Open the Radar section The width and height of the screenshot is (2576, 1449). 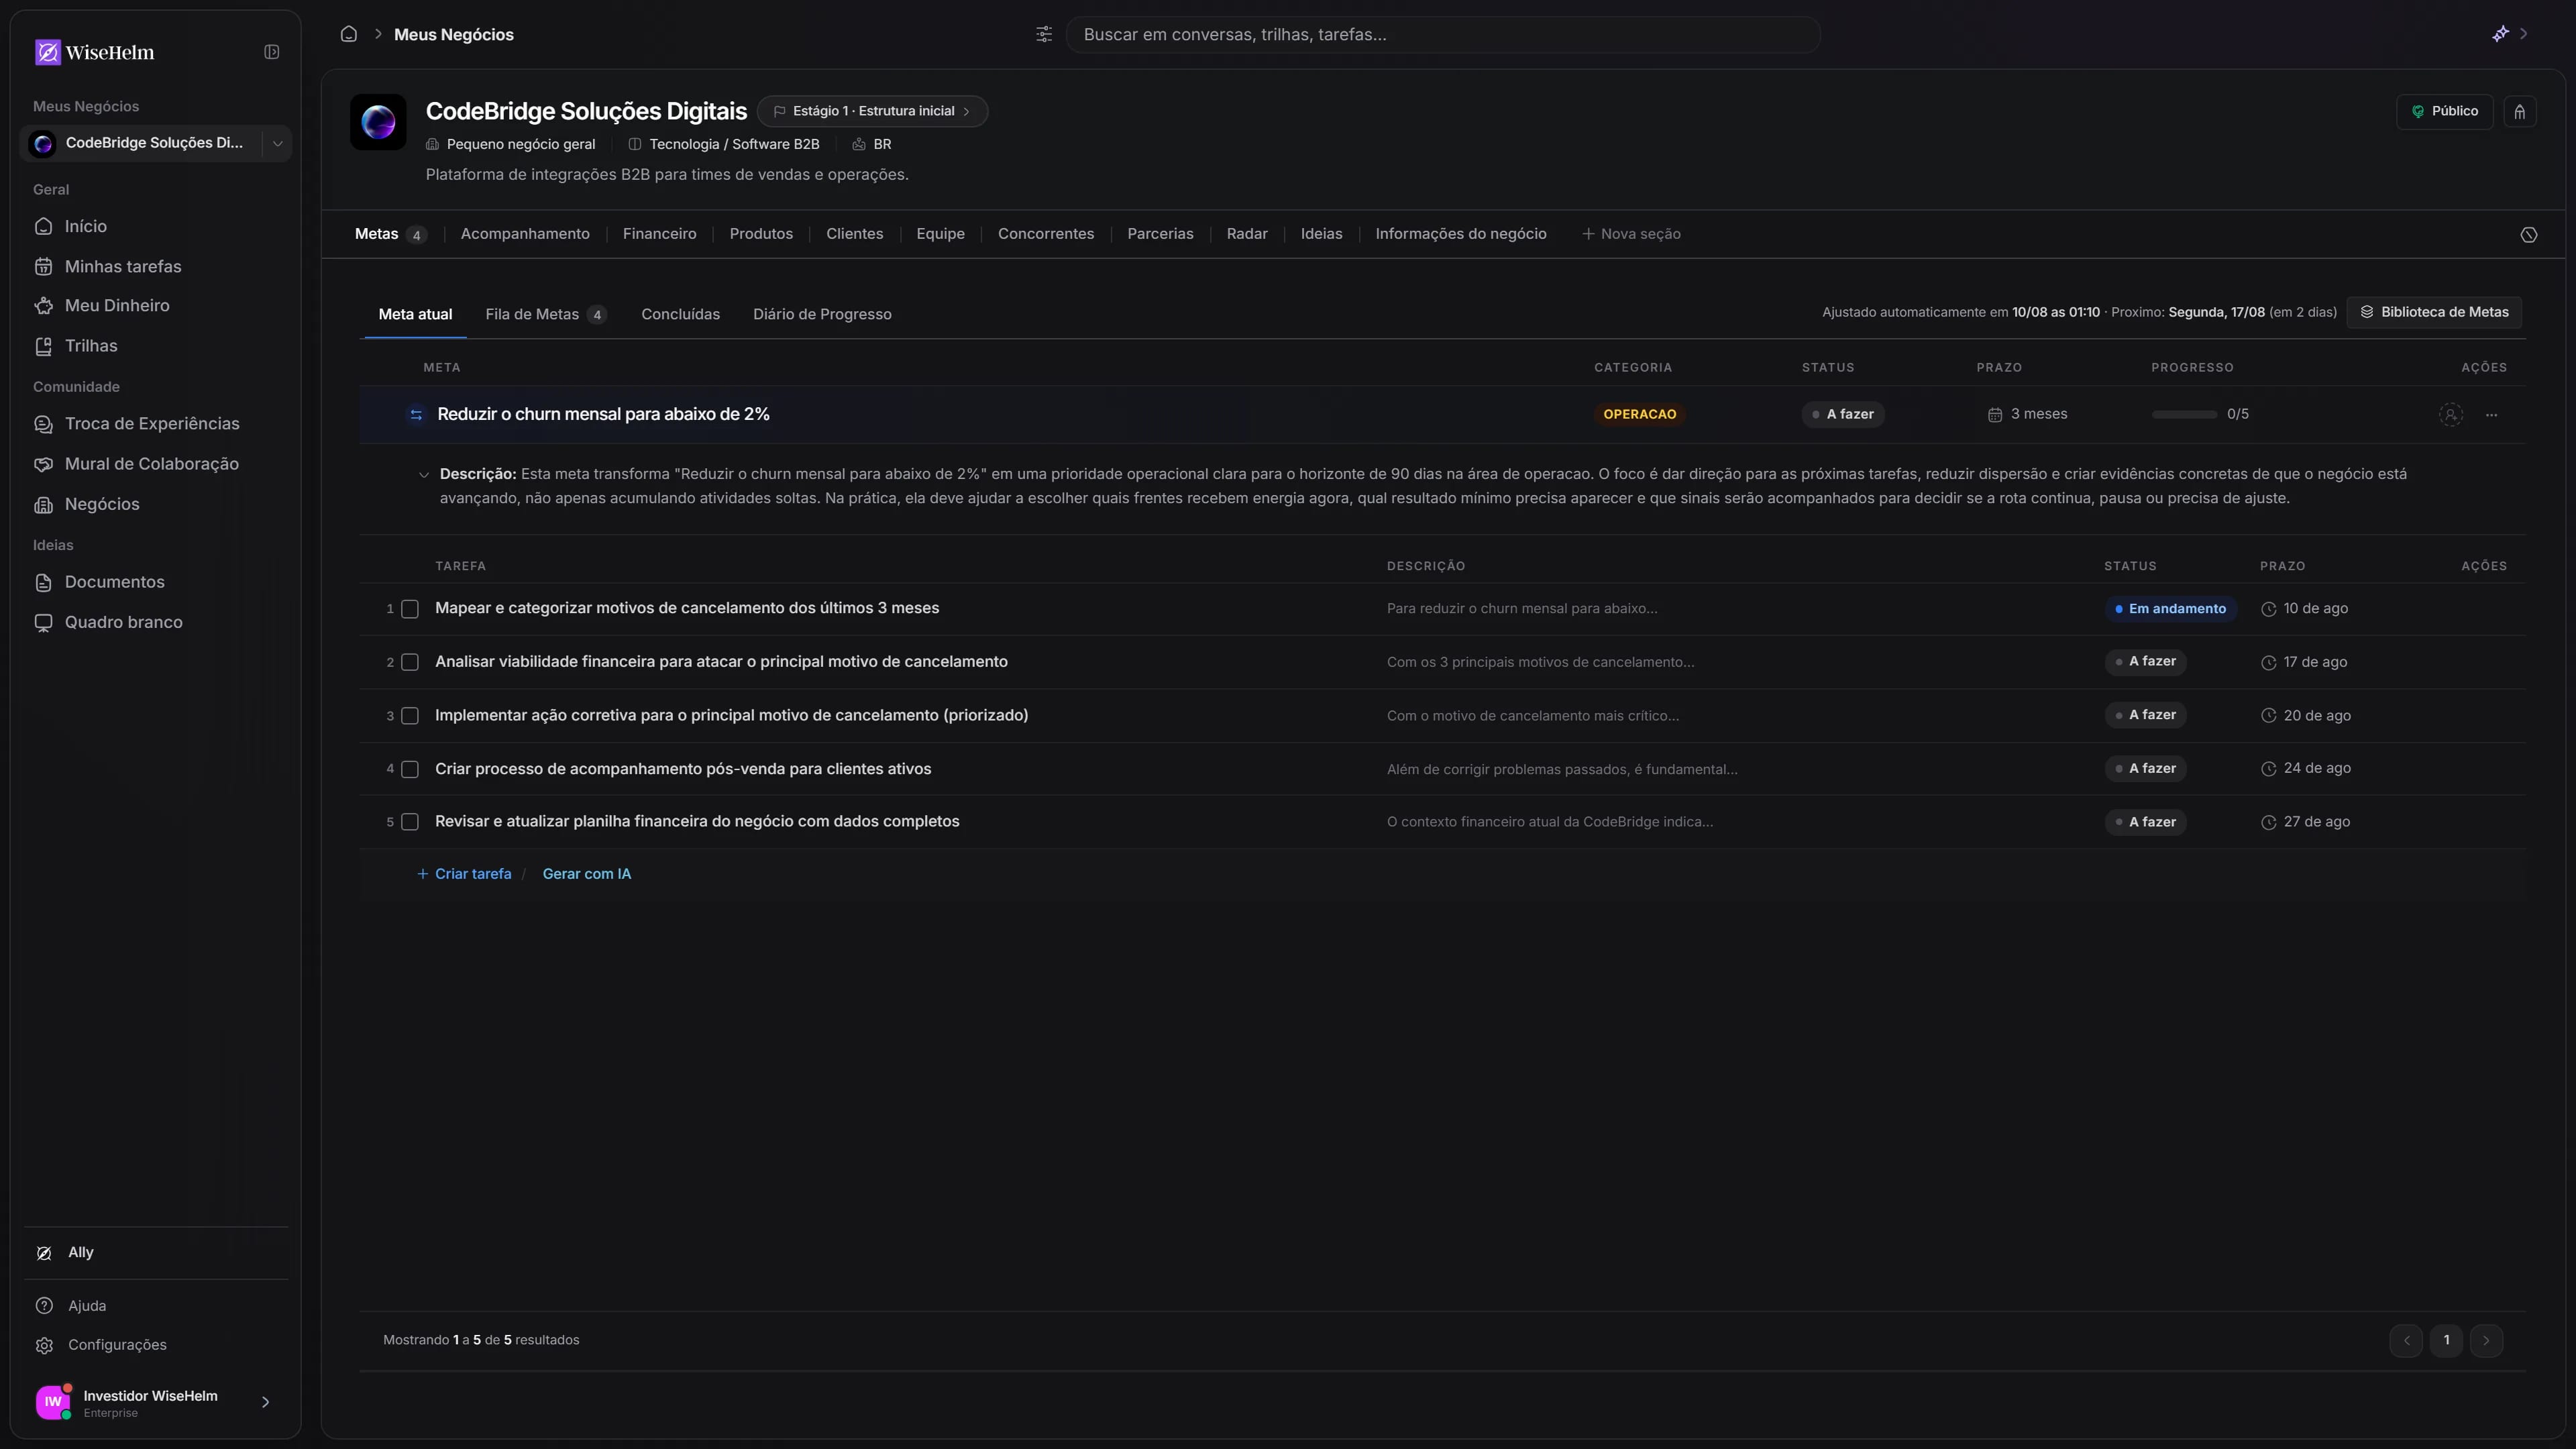tap(1247, 234)
